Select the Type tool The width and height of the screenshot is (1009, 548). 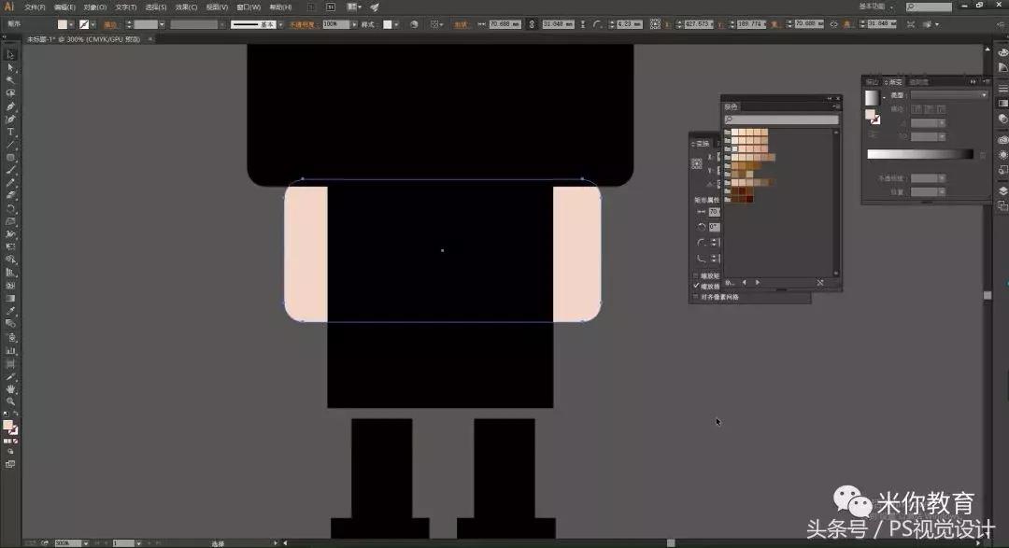coord(10,133)
